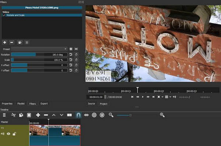The height and width of the screenshot is (146, 221).
Task: Adjust the X offset slider
Action: pos(39,65)
